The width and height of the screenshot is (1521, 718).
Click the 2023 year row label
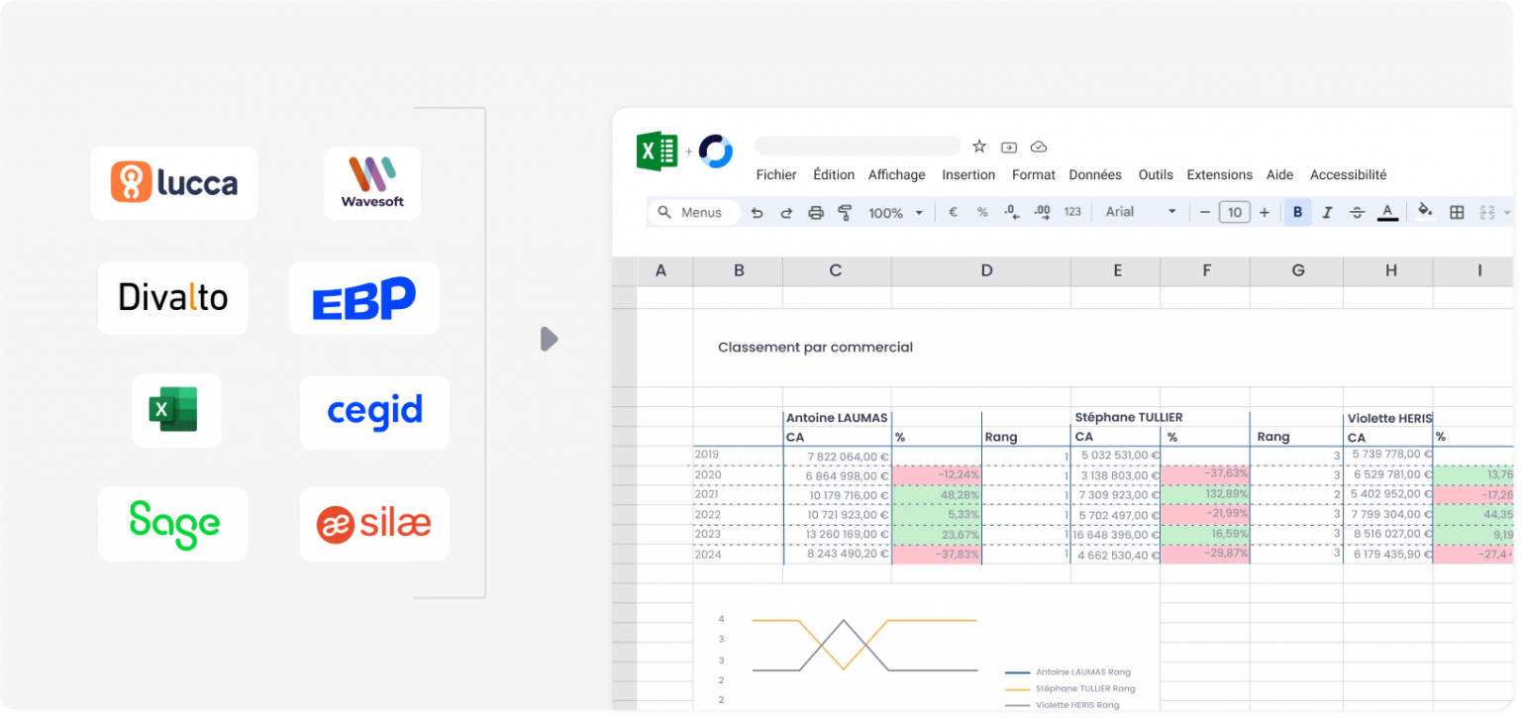[x=708, y=534]
